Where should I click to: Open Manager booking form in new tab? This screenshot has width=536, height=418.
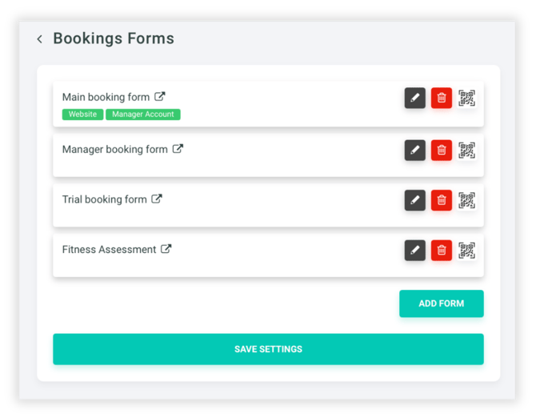(178, 149)
